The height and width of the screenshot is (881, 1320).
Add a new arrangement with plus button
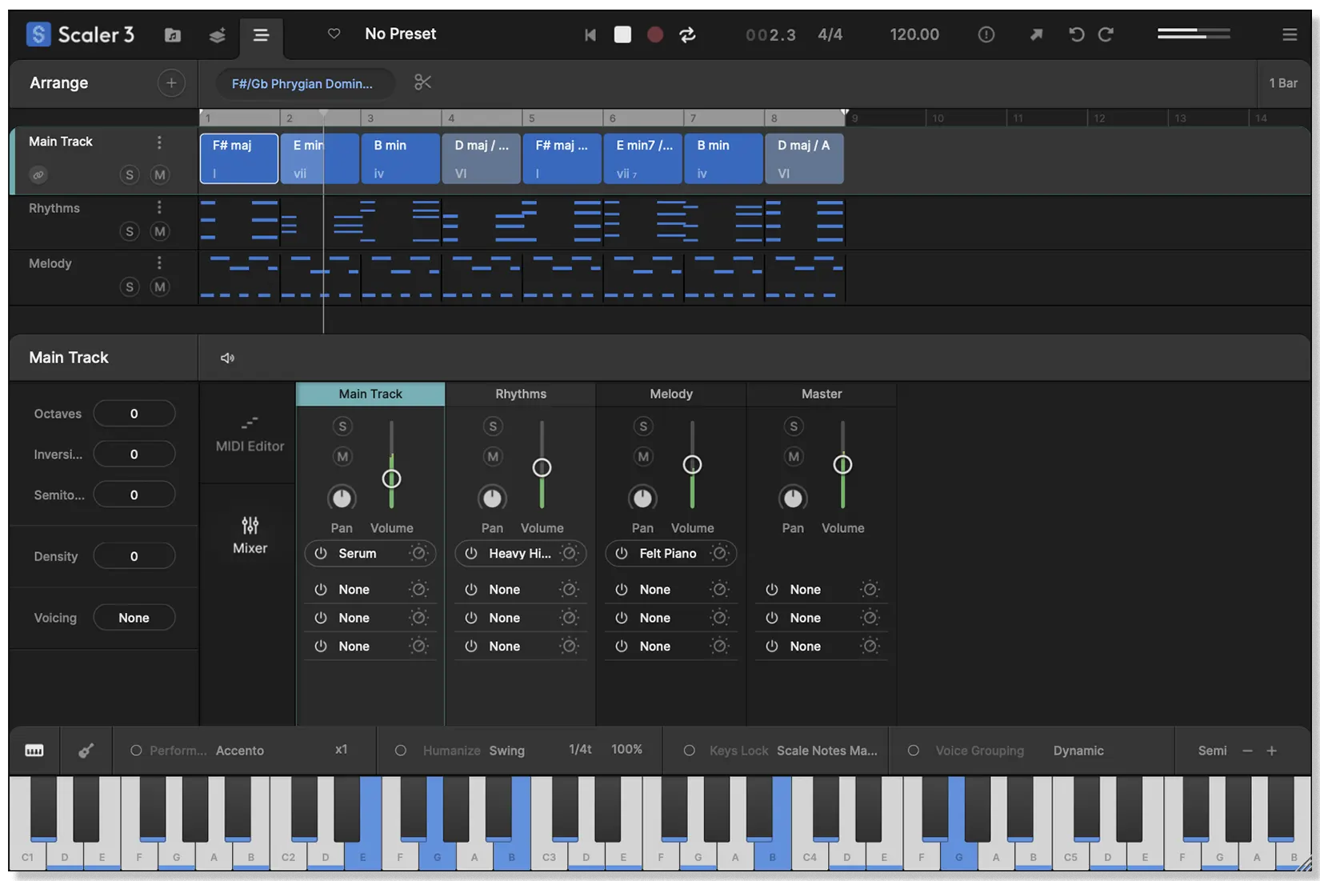coord(171,82)
